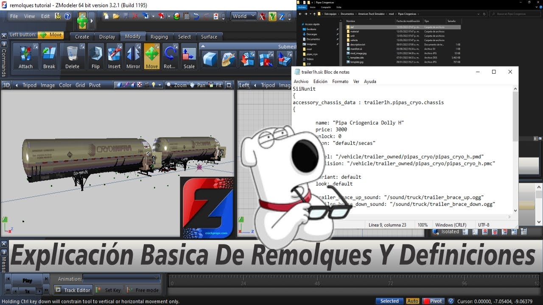Open the File menu in ZModeler
The height and width of the screenshot is (305, 543).
tap(14, 16)
